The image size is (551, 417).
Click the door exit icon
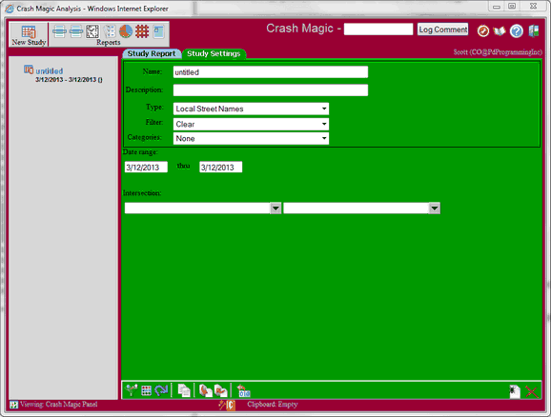click(534, 30)
